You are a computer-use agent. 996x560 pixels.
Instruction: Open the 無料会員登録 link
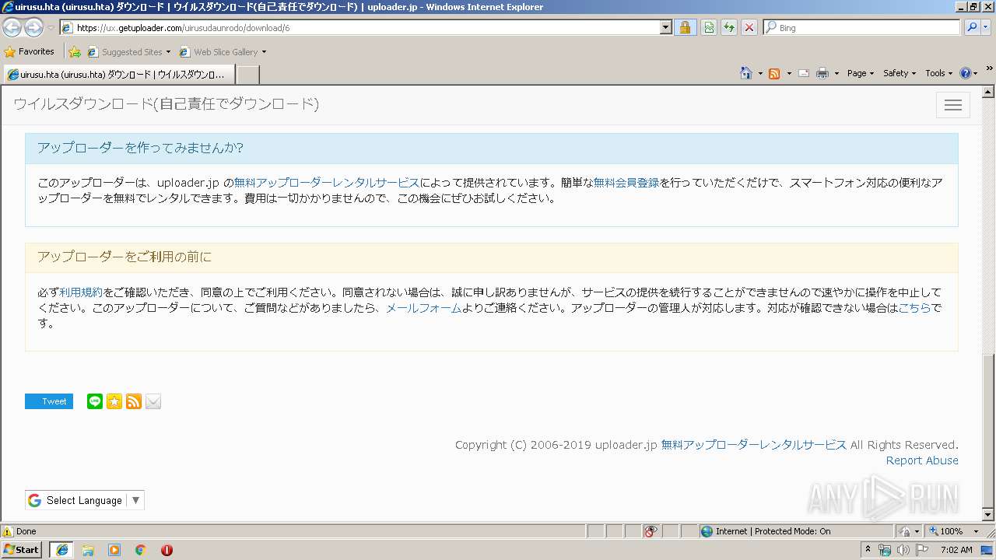tap(626, 184)
